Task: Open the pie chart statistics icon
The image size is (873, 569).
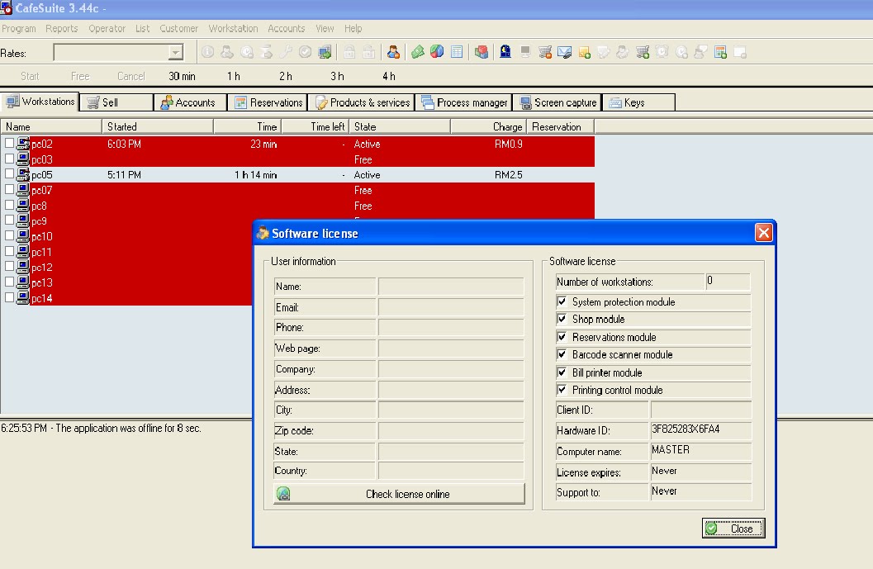Action: point(437,52)
